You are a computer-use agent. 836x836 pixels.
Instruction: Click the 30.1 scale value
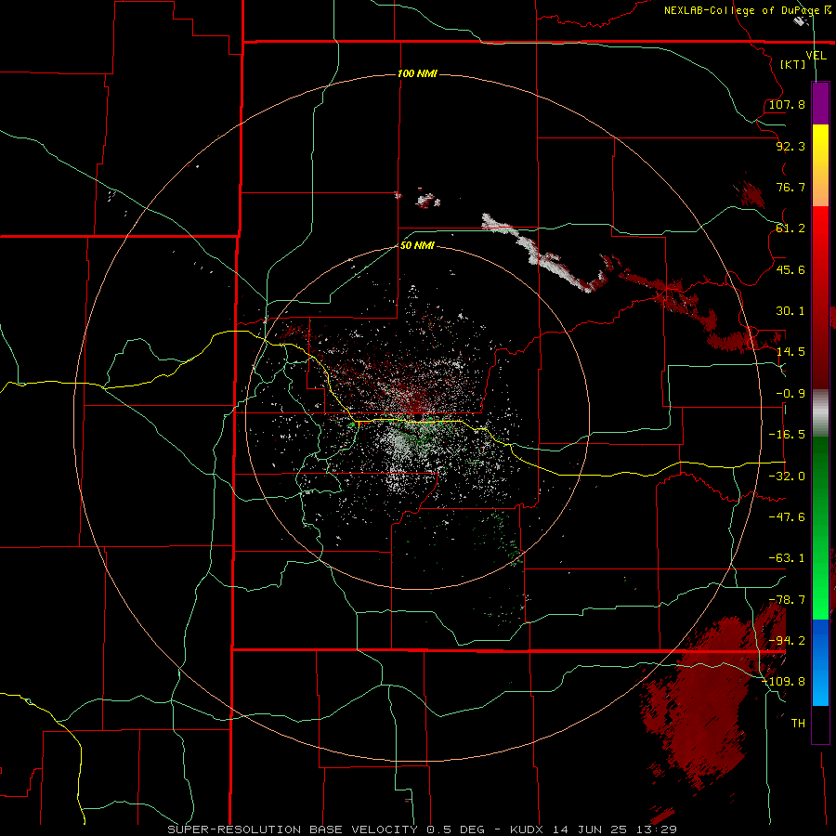point(790,311)
